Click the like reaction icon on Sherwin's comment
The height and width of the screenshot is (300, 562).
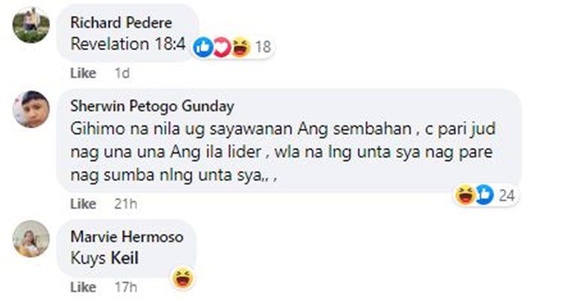click(x=485, y=195)
